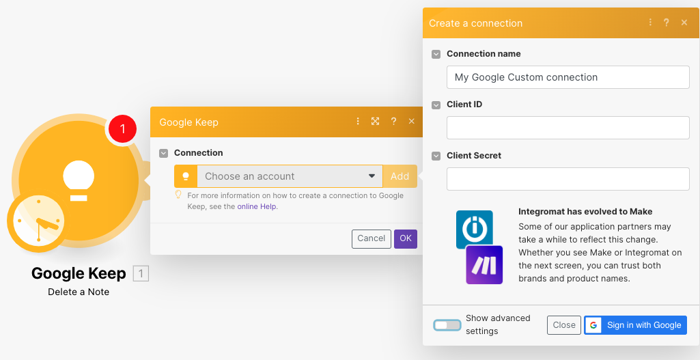Open Create a connection three-dot menu
700x360 pixels.
tap(650, 23)
